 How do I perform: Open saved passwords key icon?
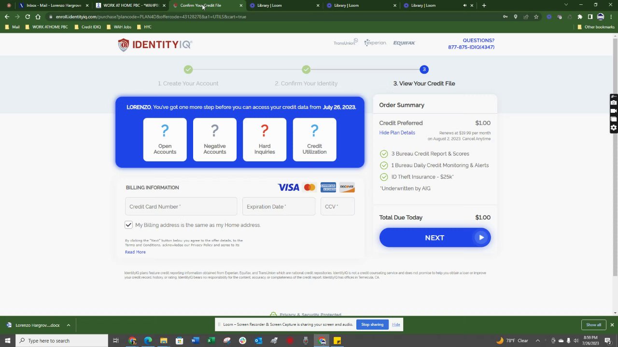coord(505,17)
